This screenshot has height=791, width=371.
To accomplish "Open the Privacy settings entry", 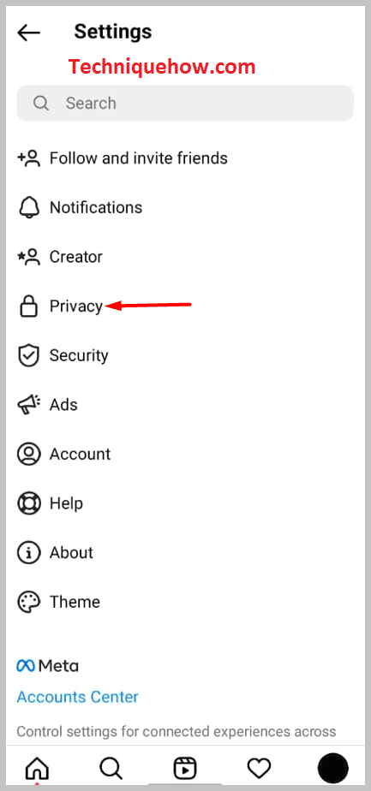I will tap(185, 306).
